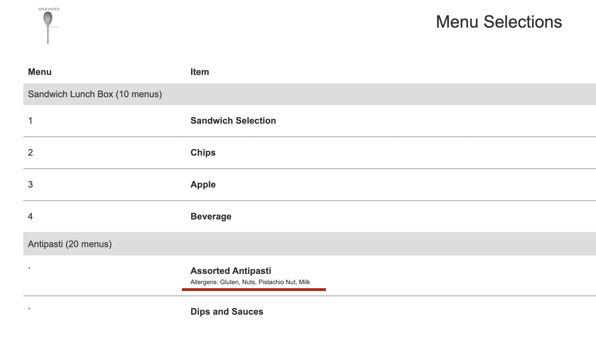Click the backtick mark beside Dips and Sauces

[29, 309]
